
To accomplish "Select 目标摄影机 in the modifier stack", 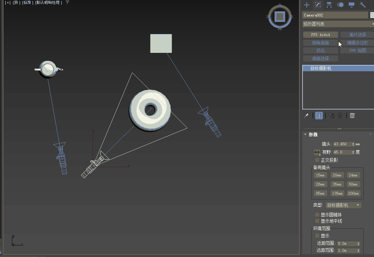I will pyautogui.click(x=338, y=68).
